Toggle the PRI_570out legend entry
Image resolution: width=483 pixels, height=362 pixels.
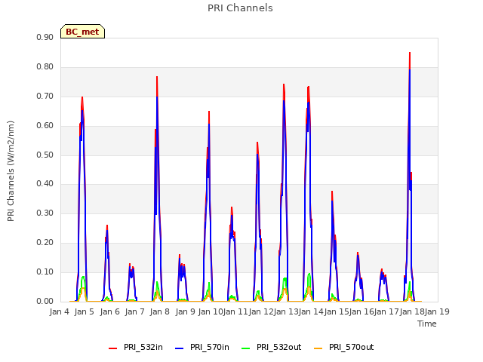344,347
